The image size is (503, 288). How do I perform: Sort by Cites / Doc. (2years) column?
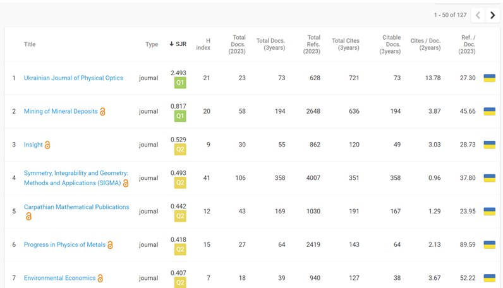[x=426, y=44]
